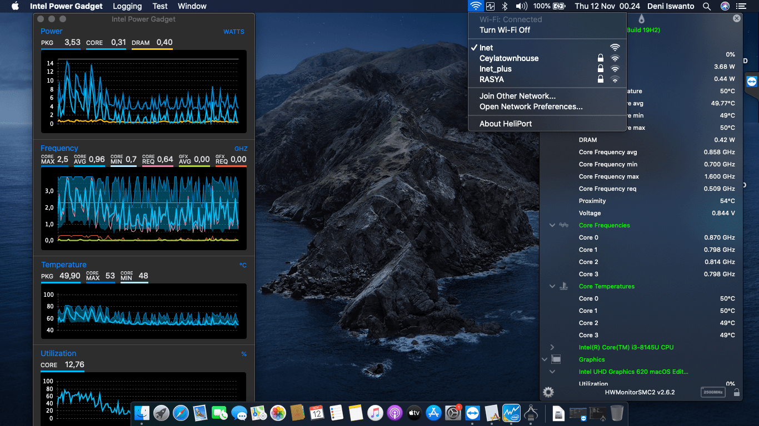759x426 pixels.
Task: Click the thermometer icon beside Core Temperatures
Action: (563, 286)
